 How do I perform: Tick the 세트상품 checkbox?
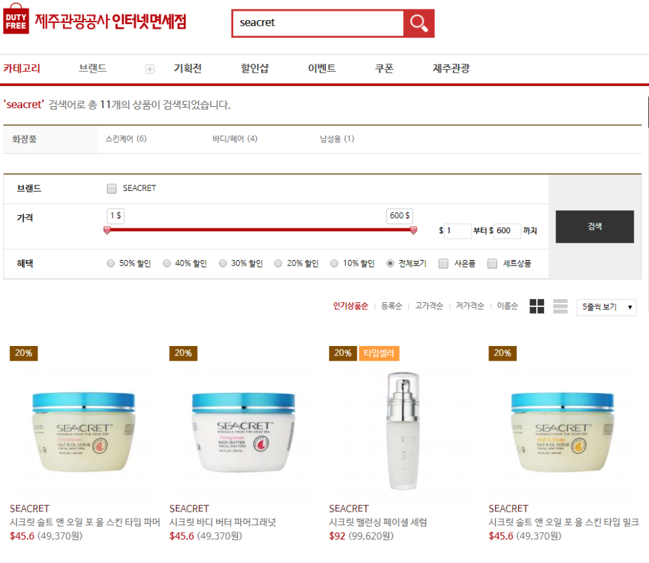(492, 264)
